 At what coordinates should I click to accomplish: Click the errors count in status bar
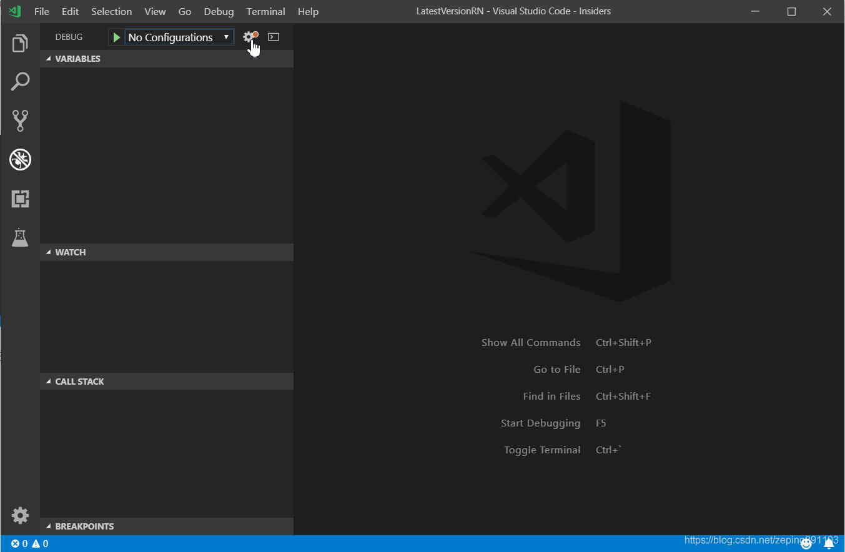(x=19, y=544)
